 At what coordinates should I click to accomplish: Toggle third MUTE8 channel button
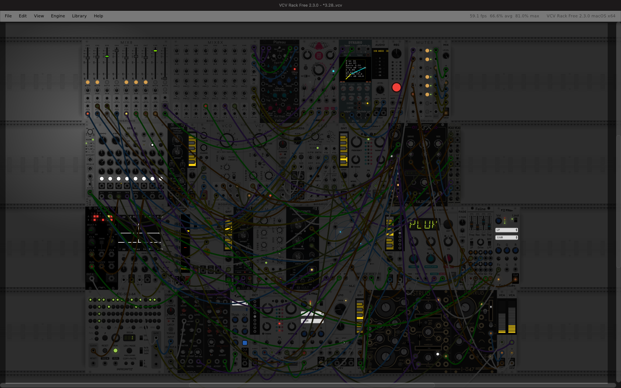pyautogui.click(x=427, y=68)
